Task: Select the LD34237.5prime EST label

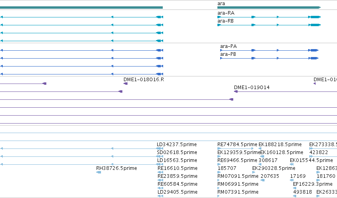Action: pos(177,145)
